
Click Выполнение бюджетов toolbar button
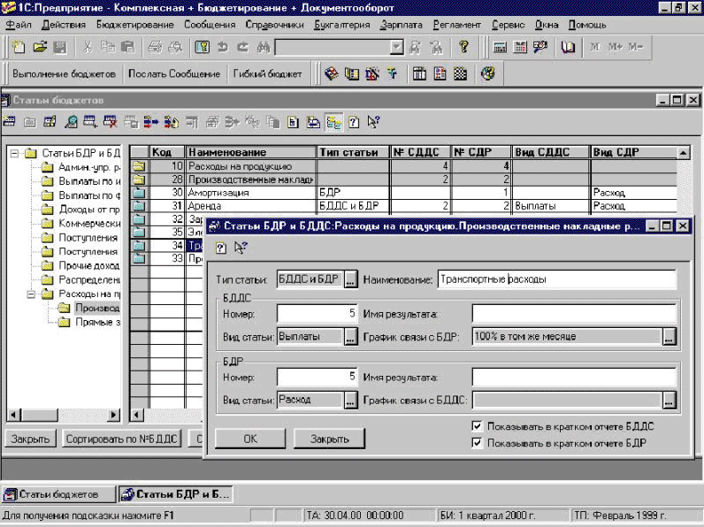[64, 73]
